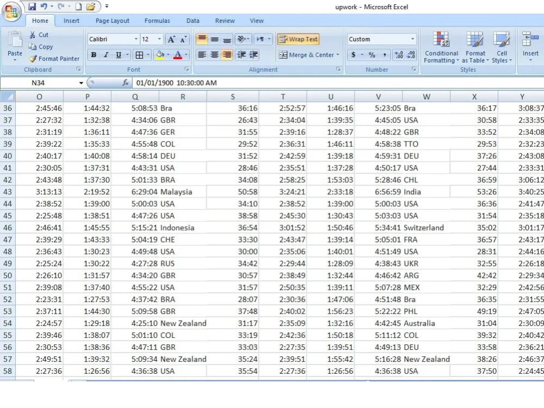The width and height of the screenshot is (544, 408).
Task: Select all cells corner button
Action: click(8, 96)
